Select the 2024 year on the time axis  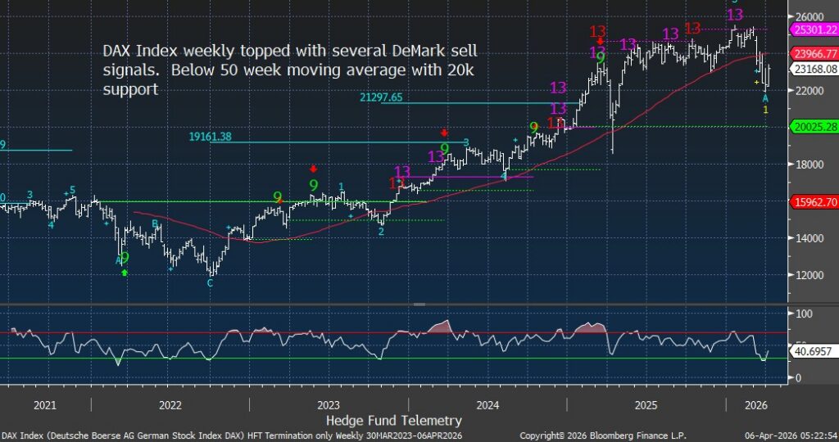pos(488,405)
